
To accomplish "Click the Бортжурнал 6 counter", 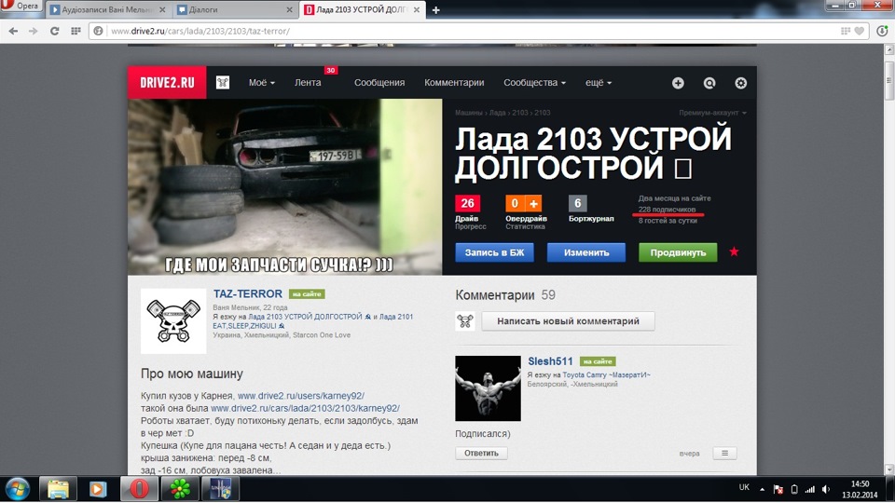I will [x=578, y=204].
